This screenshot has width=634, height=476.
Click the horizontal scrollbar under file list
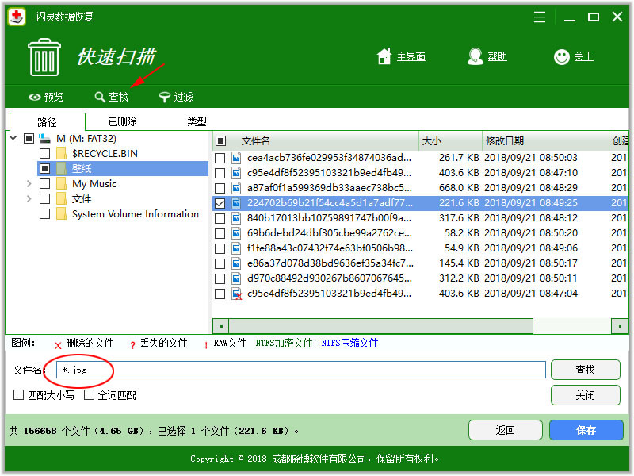click(380, 326)
